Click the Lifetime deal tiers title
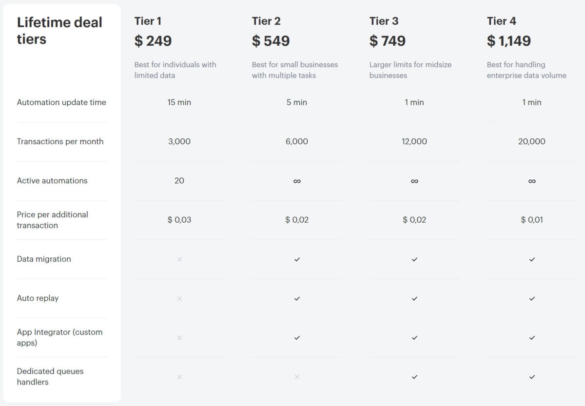This screenshot has height=406, width=585. pos(59,30)
